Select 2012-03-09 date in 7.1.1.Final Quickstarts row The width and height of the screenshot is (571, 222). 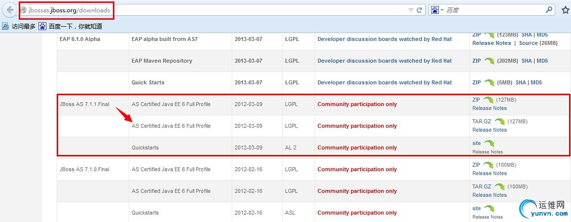click(249, 148)
